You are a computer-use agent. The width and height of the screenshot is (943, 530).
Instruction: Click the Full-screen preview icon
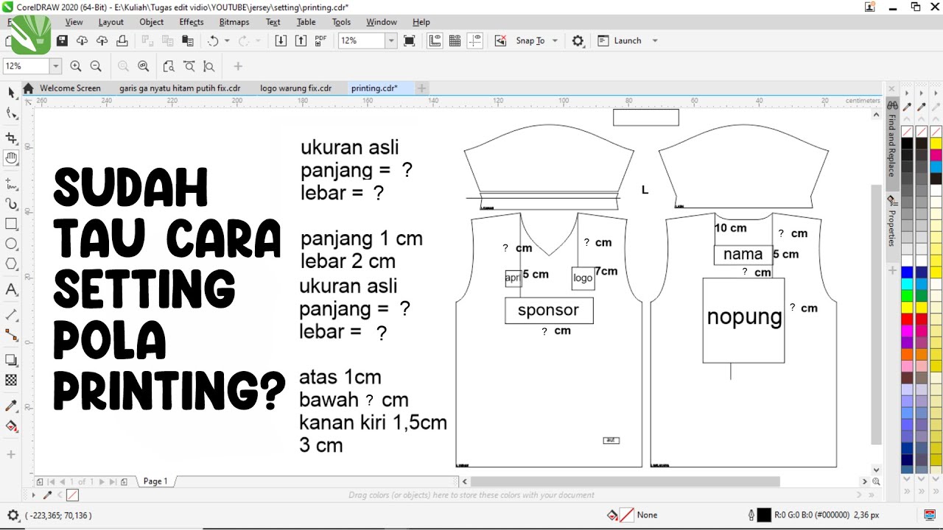(x=410, y=40)
